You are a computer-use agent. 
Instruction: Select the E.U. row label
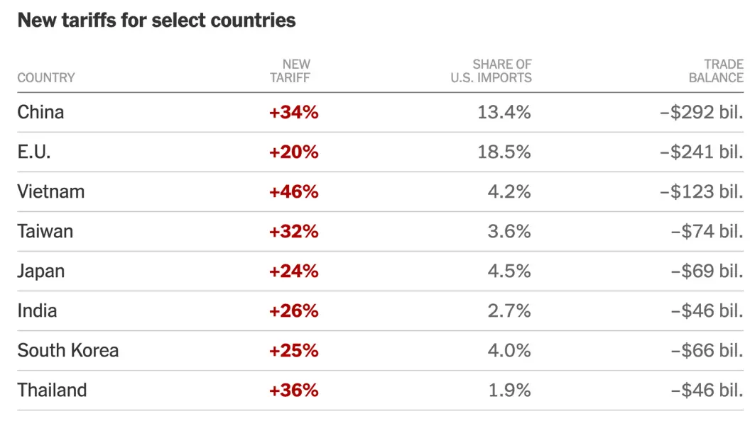click(33, 152)
